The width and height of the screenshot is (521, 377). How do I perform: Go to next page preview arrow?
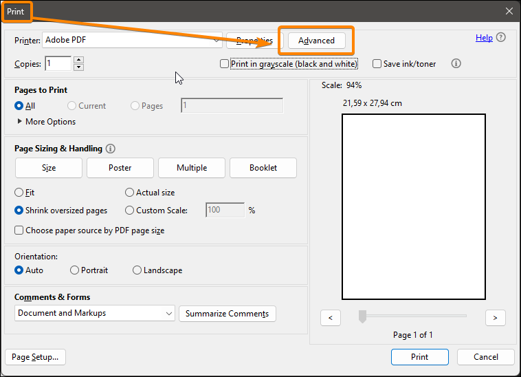point(495,318)
